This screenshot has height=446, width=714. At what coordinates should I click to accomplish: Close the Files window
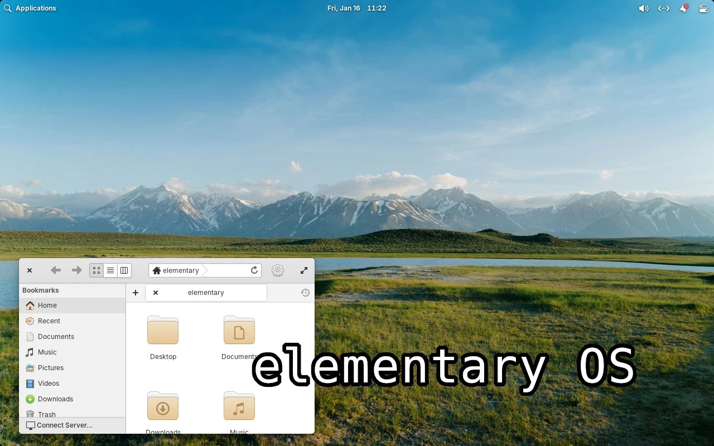[30, 270]
